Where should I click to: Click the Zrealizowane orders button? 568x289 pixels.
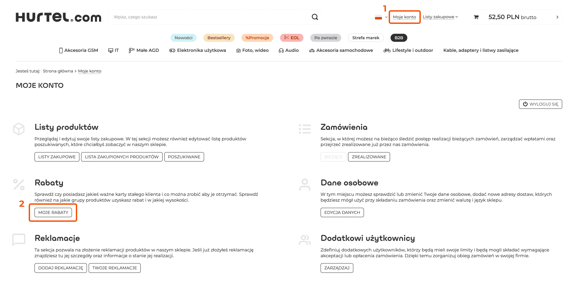pos(369,157)
